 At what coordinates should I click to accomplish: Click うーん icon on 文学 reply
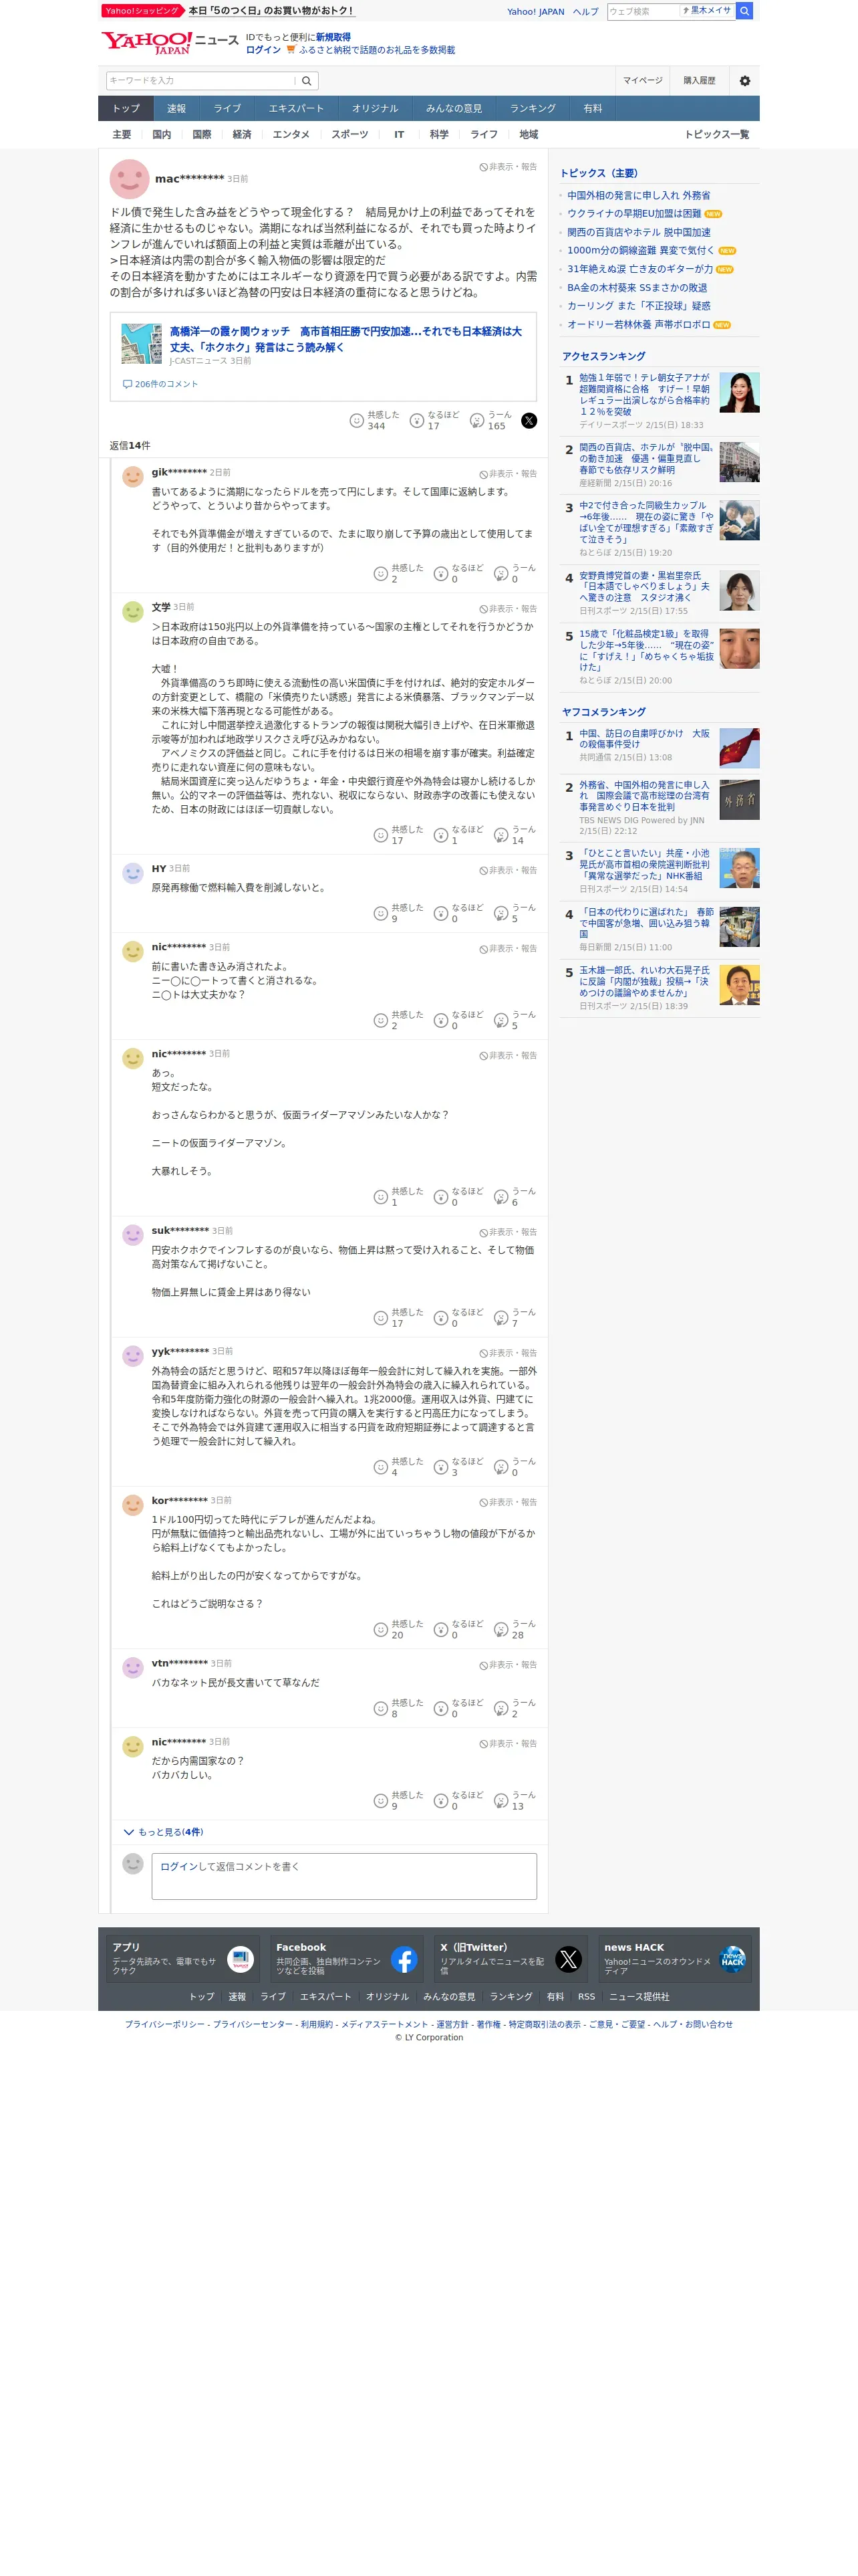click(500, 835)
